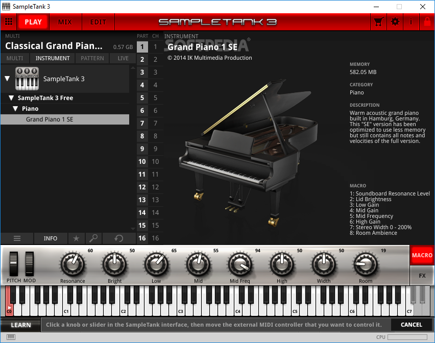Play the C7 key on keyboard
435x343 pixels.
coord(409,310)
